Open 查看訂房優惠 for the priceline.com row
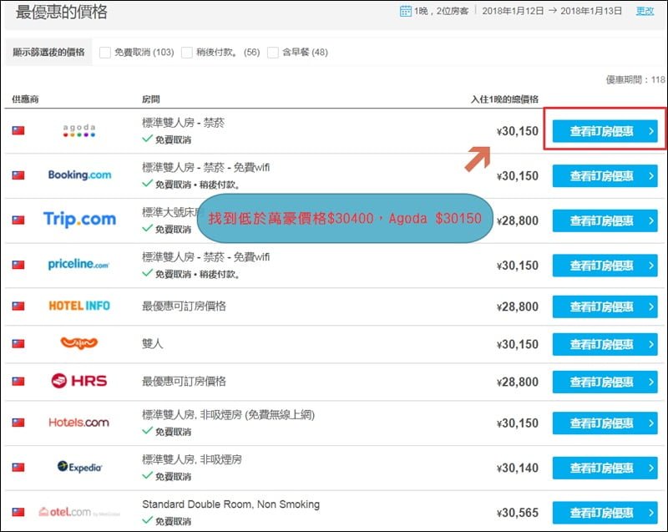The image size is (668, 532). tap(605, 266)
